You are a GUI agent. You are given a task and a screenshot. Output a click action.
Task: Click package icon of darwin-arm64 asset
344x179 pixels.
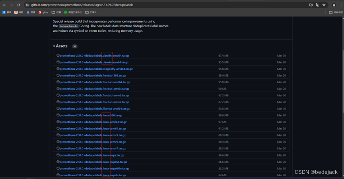tap(58, 62)
